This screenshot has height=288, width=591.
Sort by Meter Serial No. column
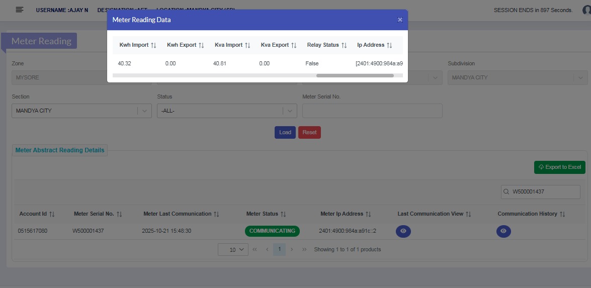pos(119,214)
